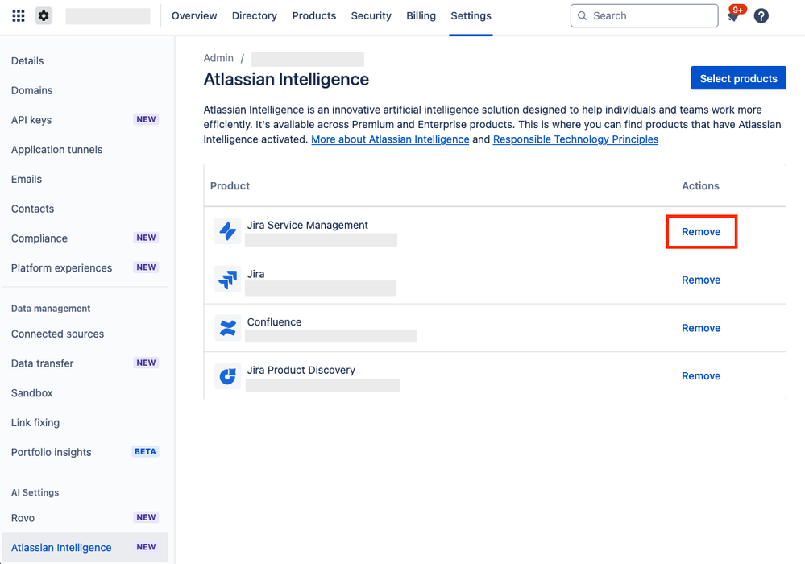The image size is (805, 564).
Task: Click the Atlassian Intelligence page heading
Action: pos(286,80)
